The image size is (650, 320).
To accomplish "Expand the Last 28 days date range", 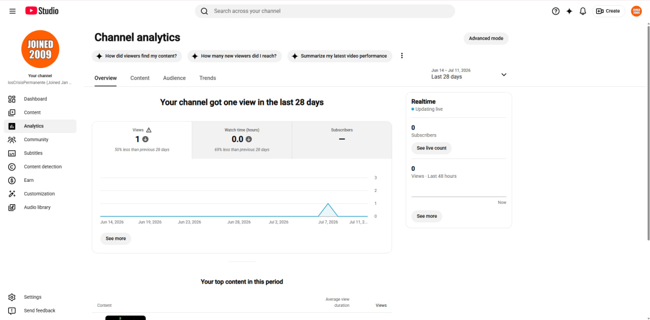I will [469, 74].
